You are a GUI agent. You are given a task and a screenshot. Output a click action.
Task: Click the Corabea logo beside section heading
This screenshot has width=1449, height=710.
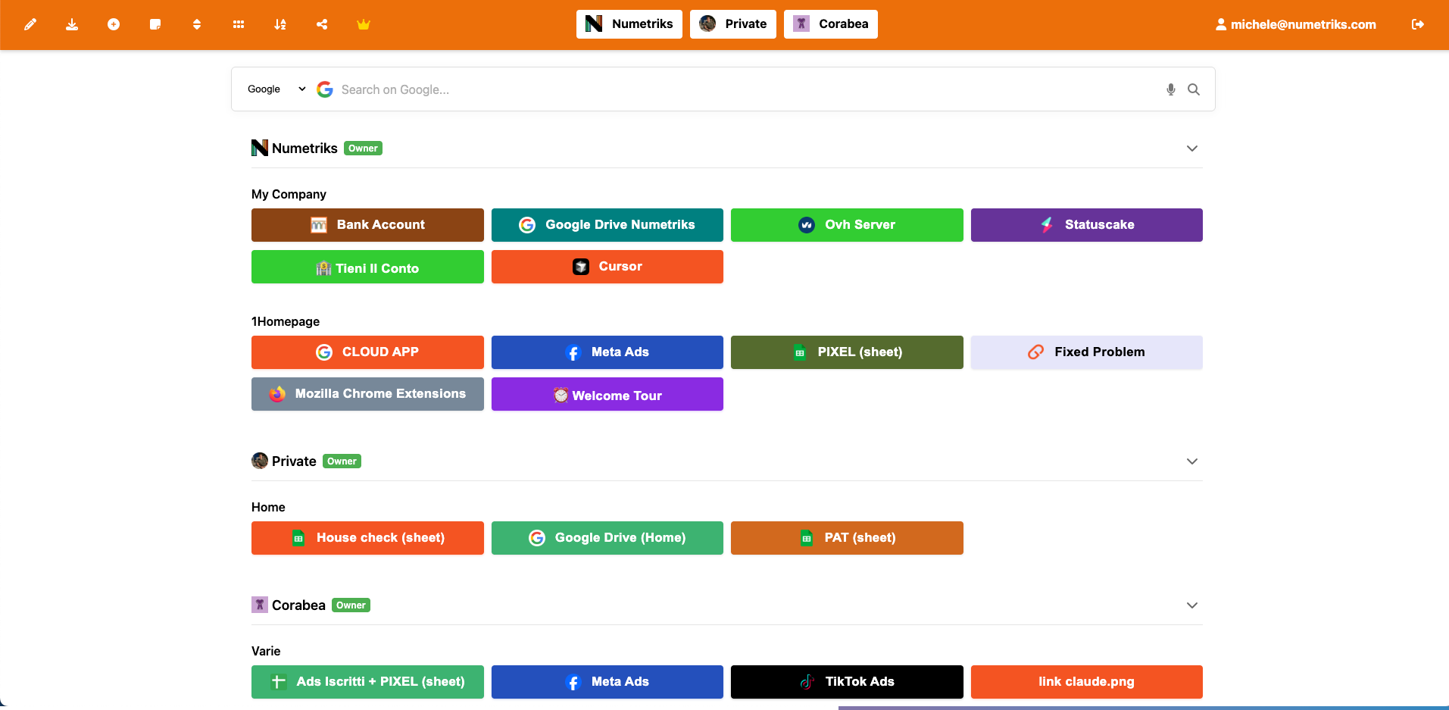[x=260, y=605]
